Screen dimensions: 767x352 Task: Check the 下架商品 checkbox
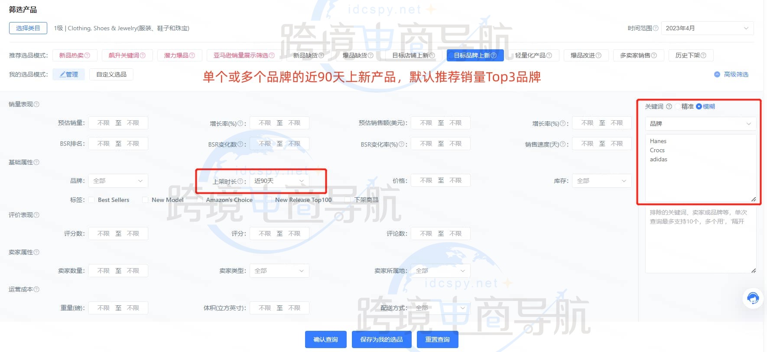coord(348,200)
